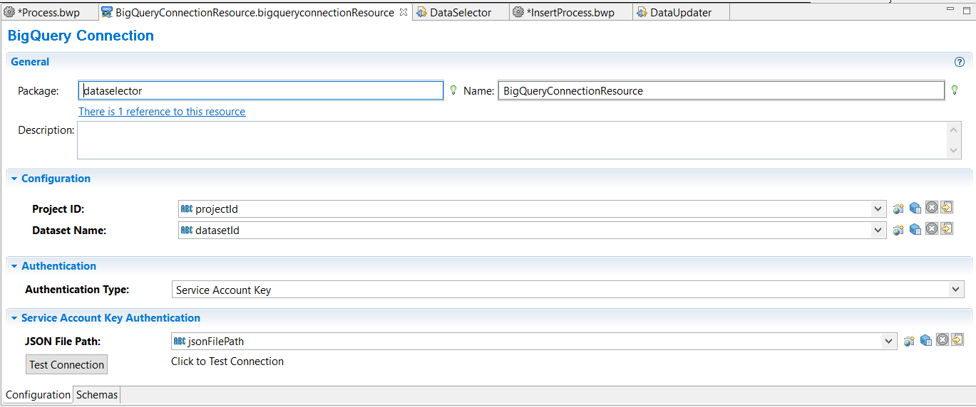Click the grey X clear icon for JSON File Path
The width and height of the screenshot is (976, 407).
coord(942,339)
